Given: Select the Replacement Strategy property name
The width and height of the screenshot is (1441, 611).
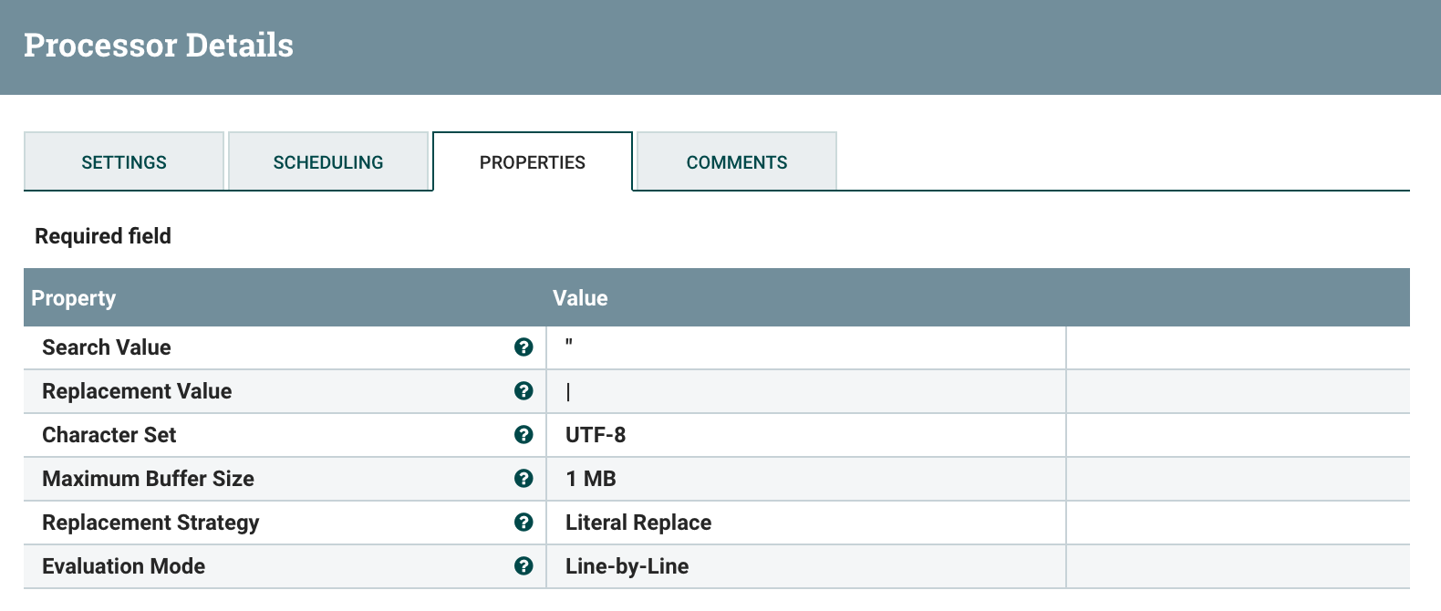Looking at the screenshot, I should [150, 523].
